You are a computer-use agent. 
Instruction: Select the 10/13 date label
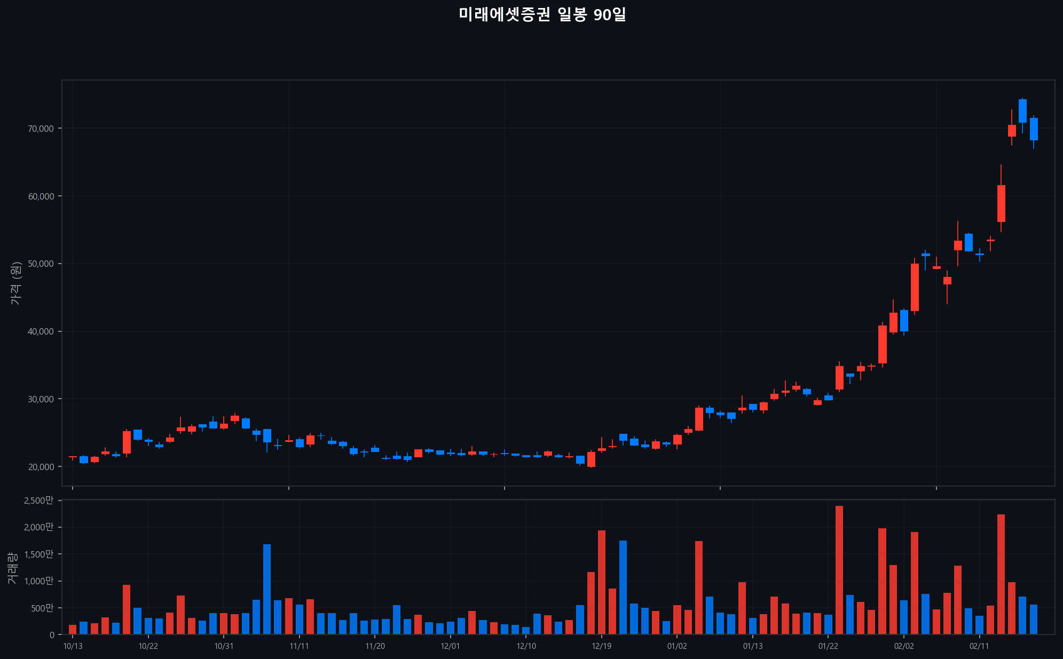pos(73,647)
